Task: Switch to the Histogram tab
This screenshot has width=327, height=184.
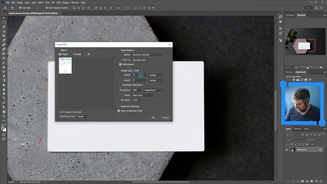Action: point(290,15)
